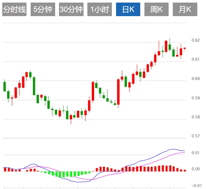Click the MACD -0.01 axis label
206x189 pixels.
(197, 186)
